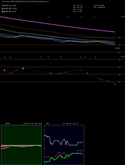Viewport: 125px width, 165px height.
Task: Select the 'DOW MT: 3.29' legend text
Action: coord(10,9)
